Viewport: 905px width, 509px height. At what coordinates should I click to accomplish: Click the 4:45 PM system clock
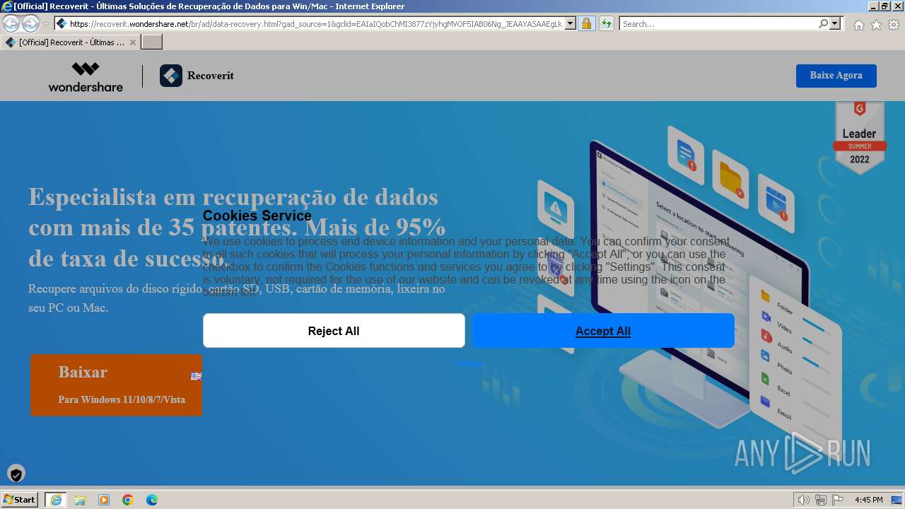pyautogui.click(x=868, y=500)
